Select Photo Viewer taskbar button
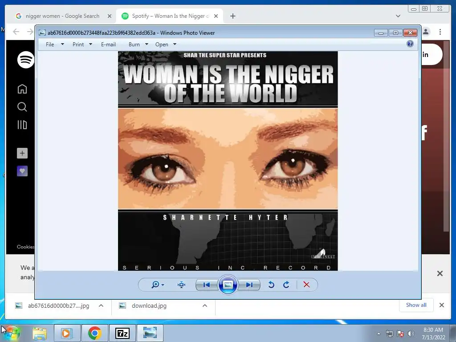This screenshot has width=456, height=342. pos(150,333)
